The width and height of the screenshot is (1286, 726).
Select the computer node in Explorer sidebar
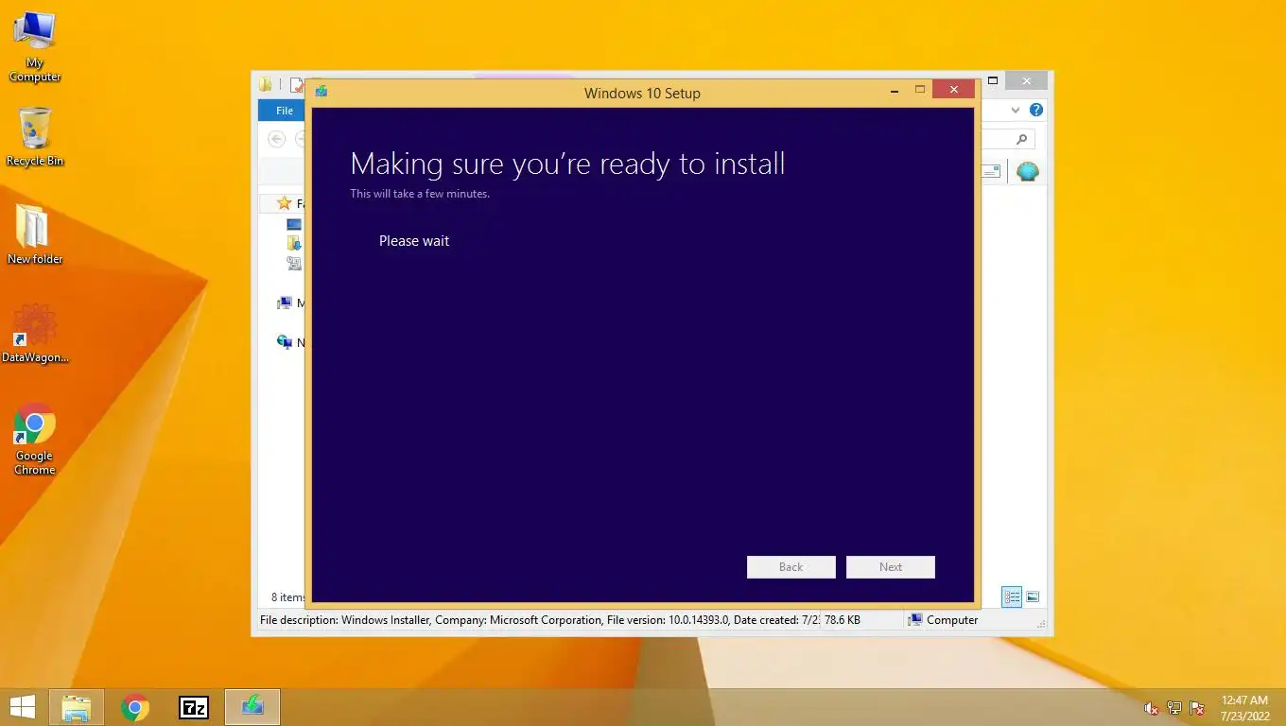(x=285, y=303)
